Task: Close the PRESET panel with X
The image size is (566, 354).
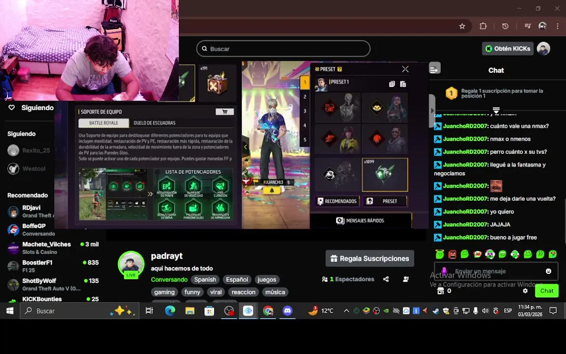Action: [x=405, y=69]
